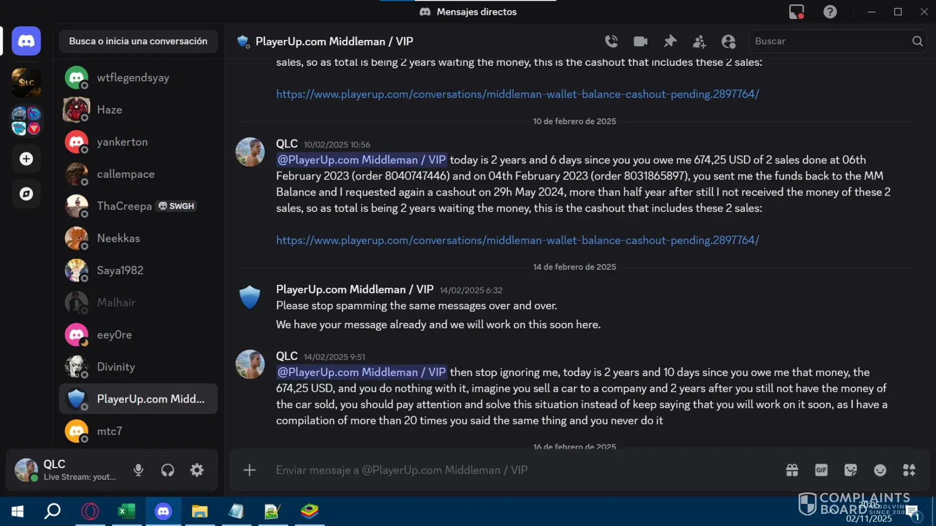
Task: Start a video call in this chat
Action: (x=641, y=42)
